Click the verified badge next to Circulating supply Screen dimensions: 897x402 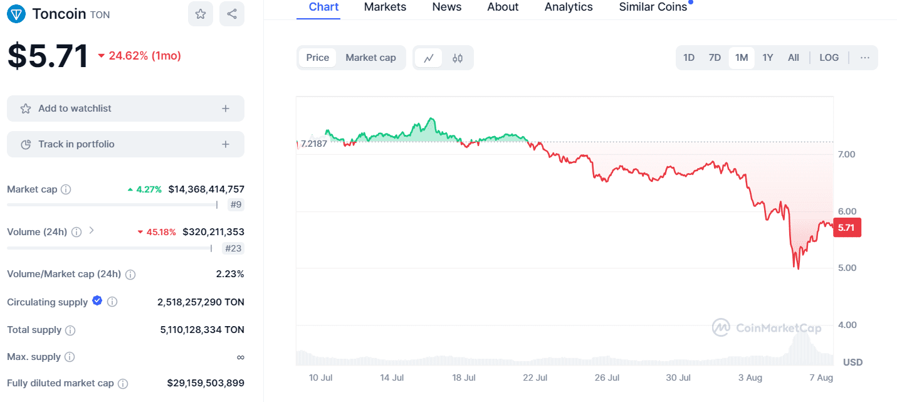point(97,301)
